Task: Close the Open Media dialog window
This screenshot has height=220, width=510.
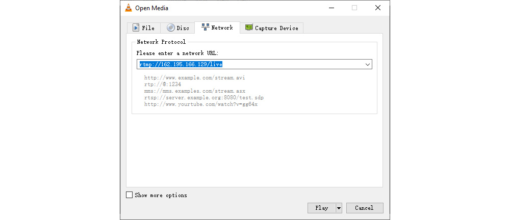Action: [377, 8]
